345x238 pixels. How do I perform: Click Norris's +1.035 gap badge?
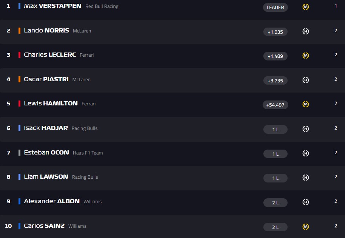275,32
